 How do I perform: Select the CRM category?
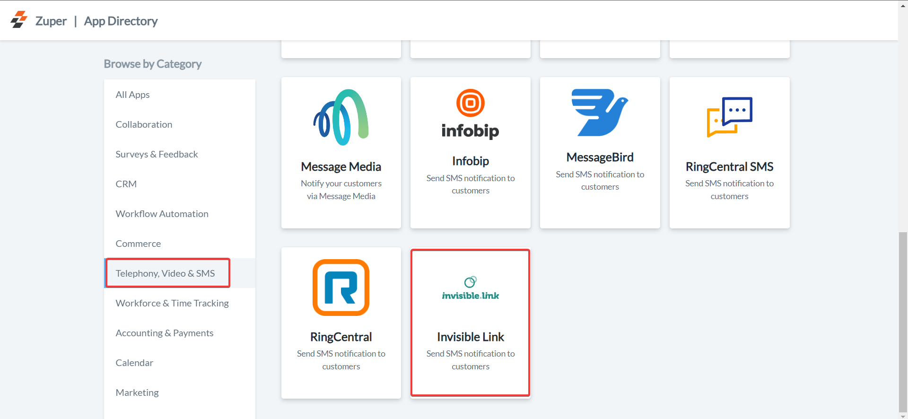[x=180, y=184]
